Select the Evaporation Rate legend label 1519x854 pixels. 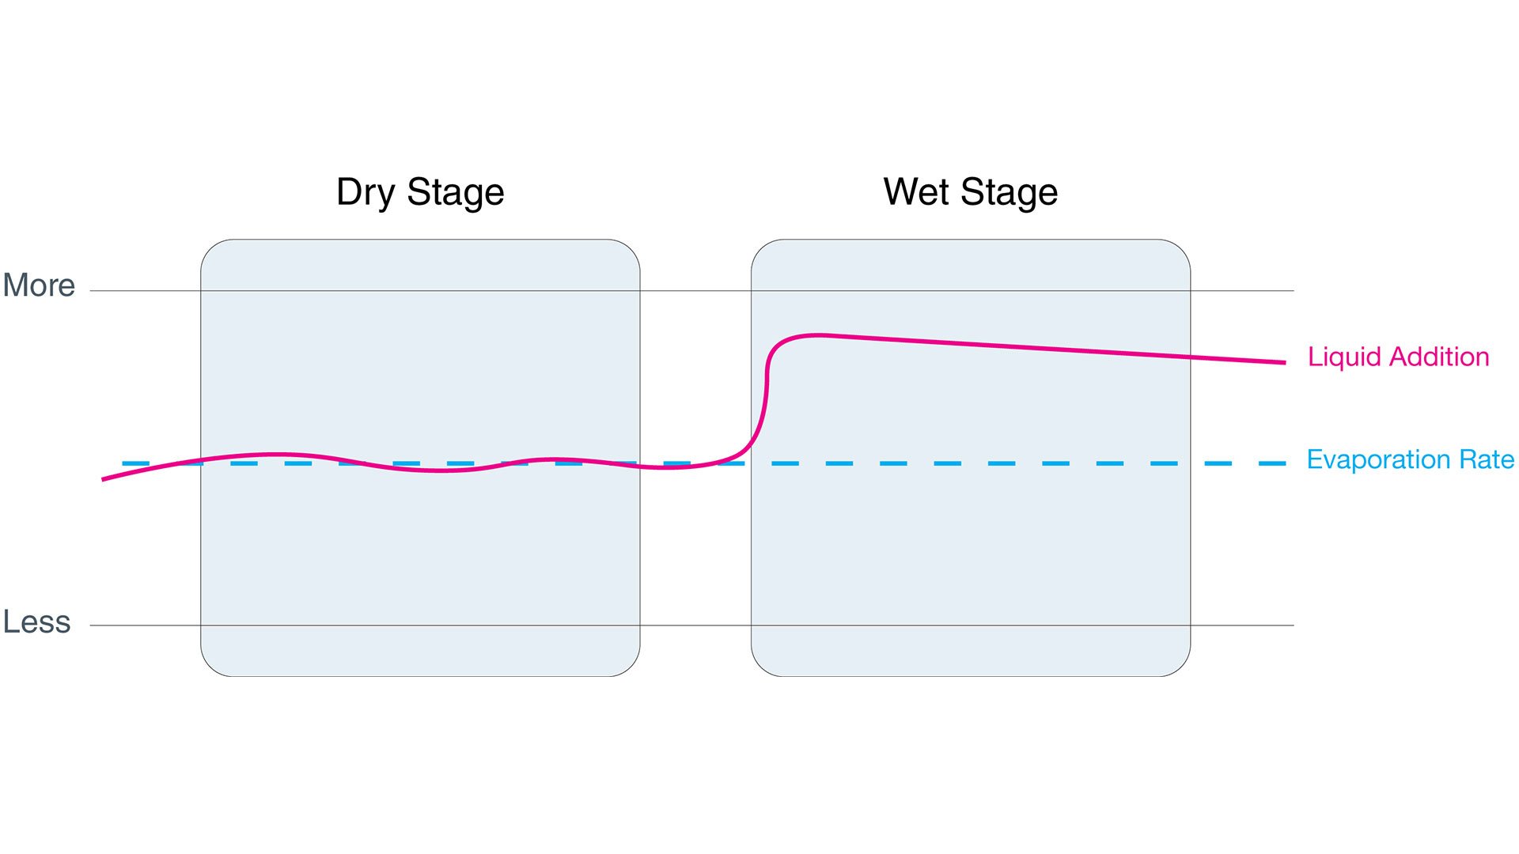[1410, 459]
